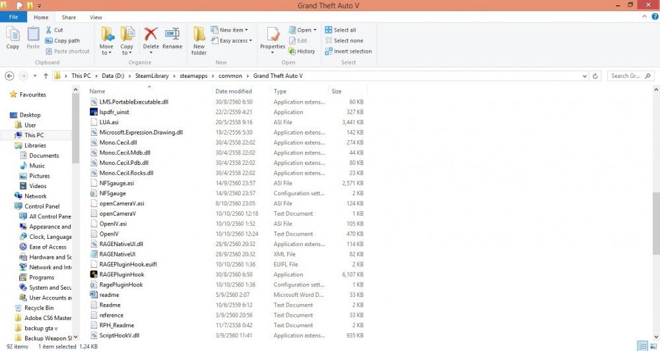This screenshot has width=660, height=351.
Task: Click the steamapps breadcrumb in address bar
Action: (x=193, y=76)
